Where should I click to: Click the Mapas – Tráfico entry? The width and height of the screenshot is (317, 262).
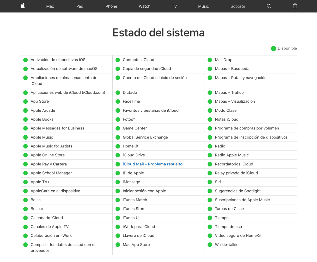click(229, 92)
